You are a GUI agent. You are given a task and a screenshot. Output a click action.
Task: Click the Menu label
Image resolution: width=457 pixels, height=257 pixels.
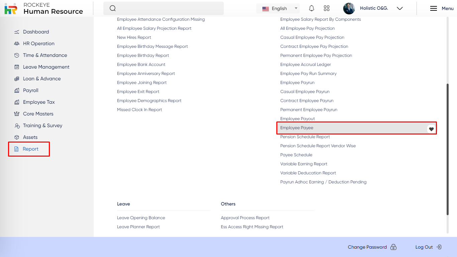pos(448,8)
